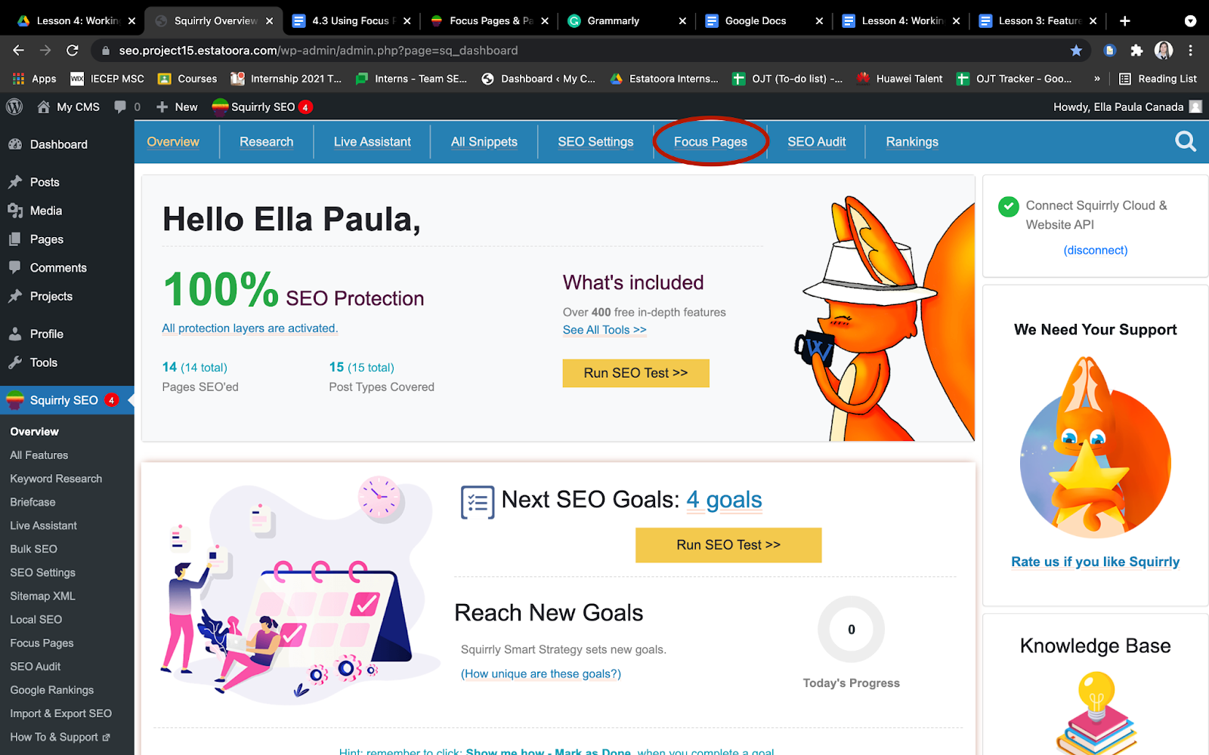The height and width of the screenshot is (755, 1209).
Task: Open the tab search dropdown arrow
Action: pos(1190,21)
